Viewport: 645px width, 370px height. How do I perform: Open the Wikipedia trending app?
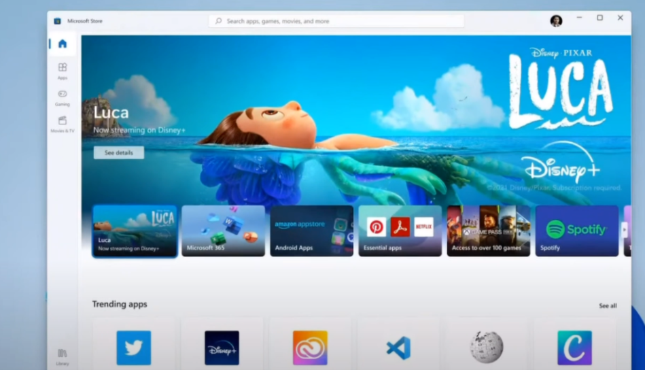tap(487, 348)
